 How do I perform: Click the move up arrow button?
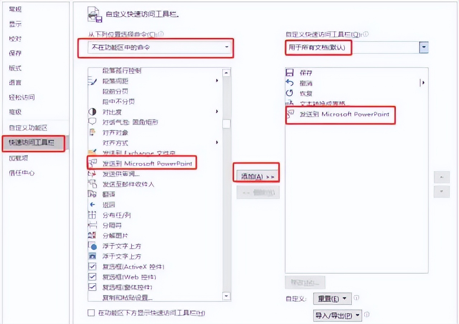pyautogui.click(x=441, y=177)
